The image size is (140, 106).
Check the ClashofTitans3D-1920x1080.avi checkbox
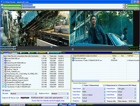click(3, 63)
